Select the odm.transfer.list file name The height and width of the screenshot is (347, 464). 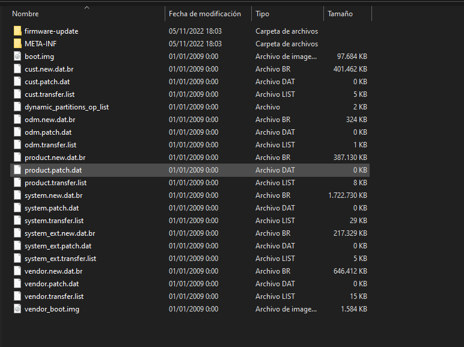tap(50, 145)
